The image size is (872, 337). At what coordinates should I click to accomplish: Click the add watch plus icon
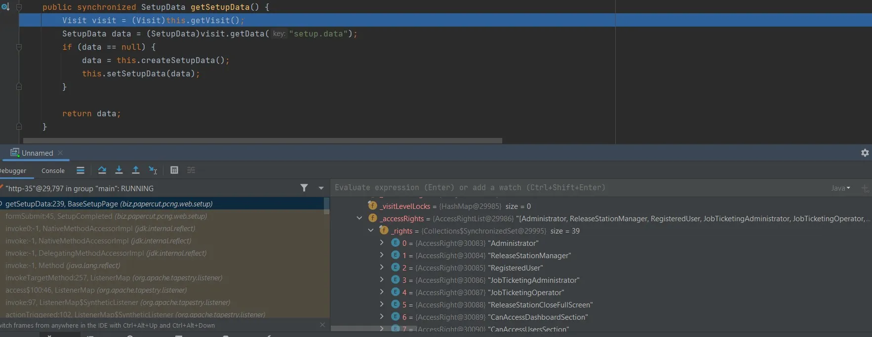(865, 188)
